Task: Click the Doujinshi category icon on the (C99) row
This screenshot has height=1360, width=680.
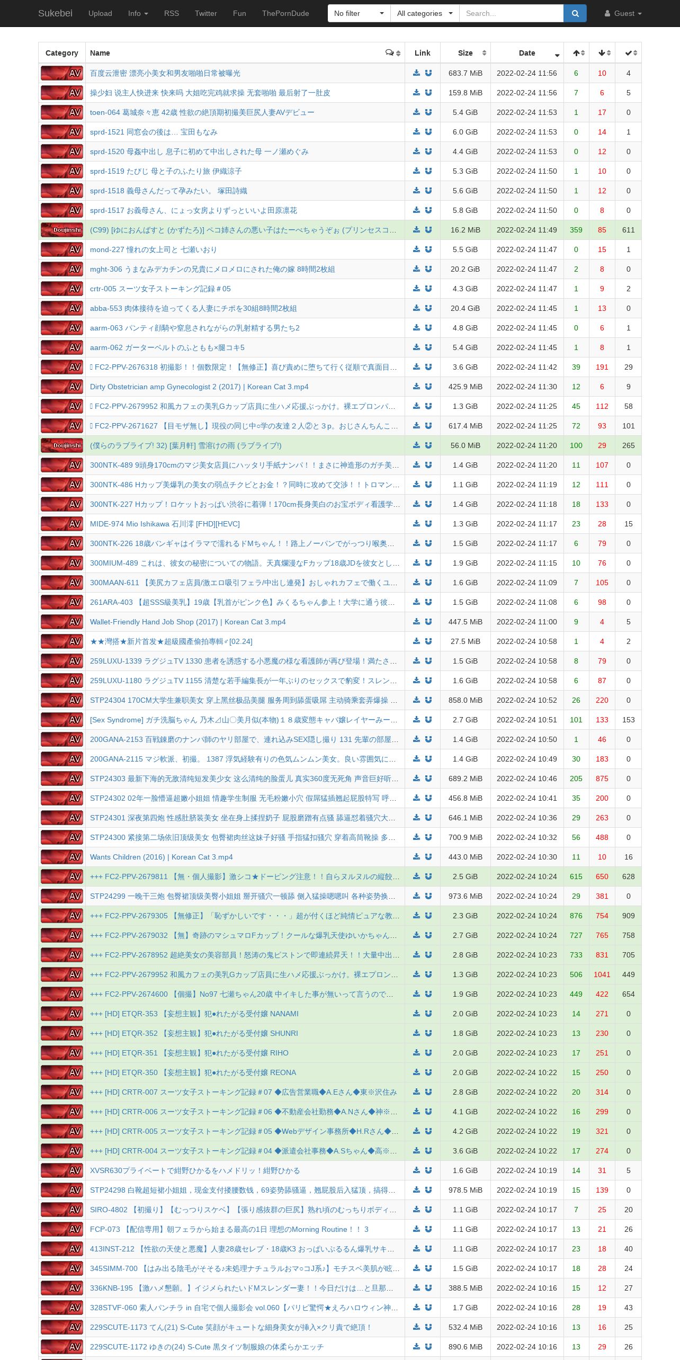Action: pyautogui.click(x=62, y=230)
